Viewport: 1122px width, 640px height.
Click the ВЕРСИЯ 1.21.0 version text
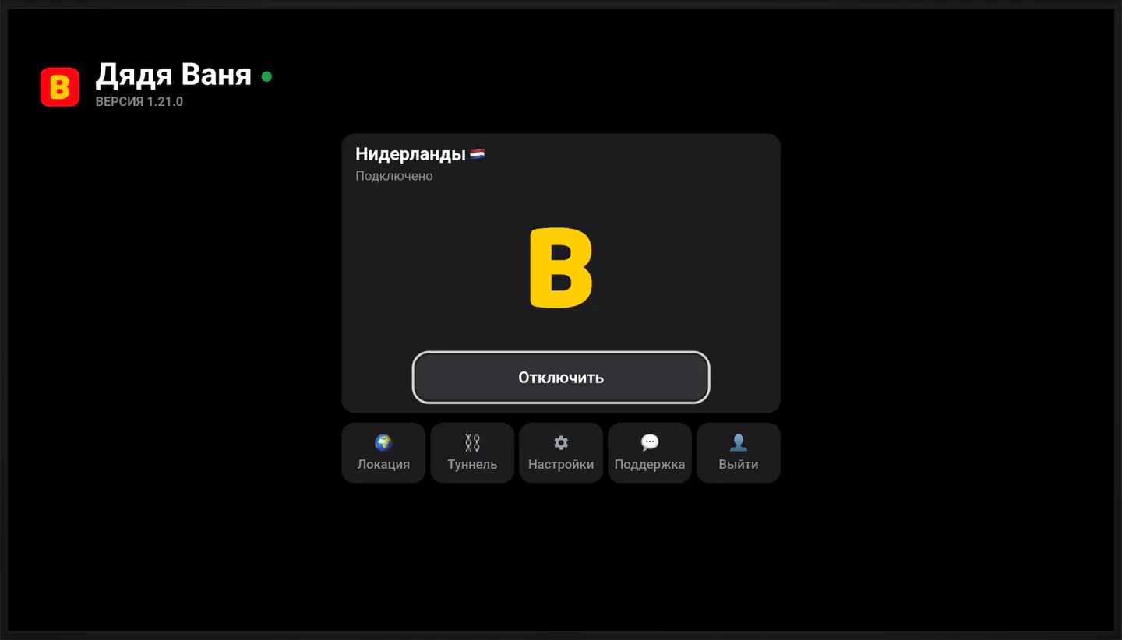[139, 102]
